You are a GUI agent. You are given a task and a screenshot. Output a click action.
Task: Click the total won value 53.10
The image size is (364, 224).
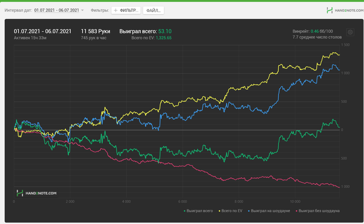pos(165,31)
